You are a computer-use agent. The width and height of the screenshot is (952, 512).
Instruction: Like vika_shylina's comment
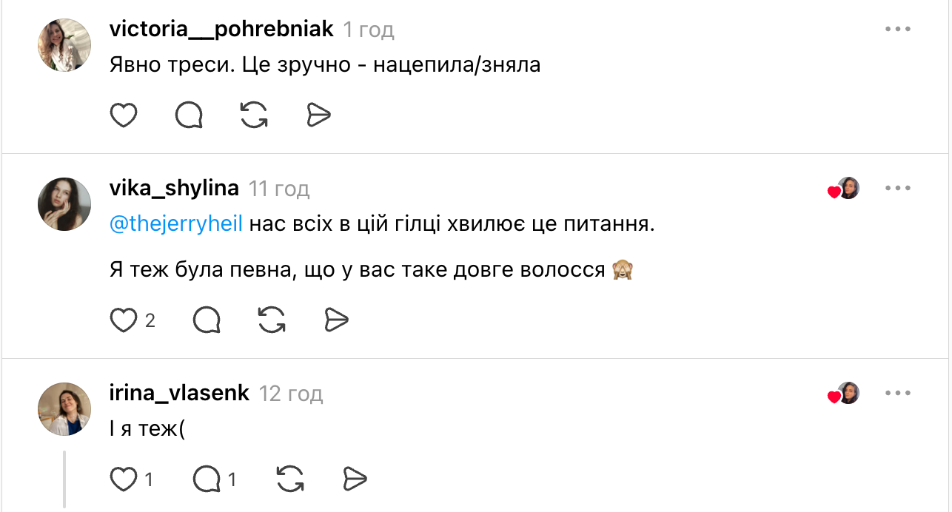pos(124,320)
